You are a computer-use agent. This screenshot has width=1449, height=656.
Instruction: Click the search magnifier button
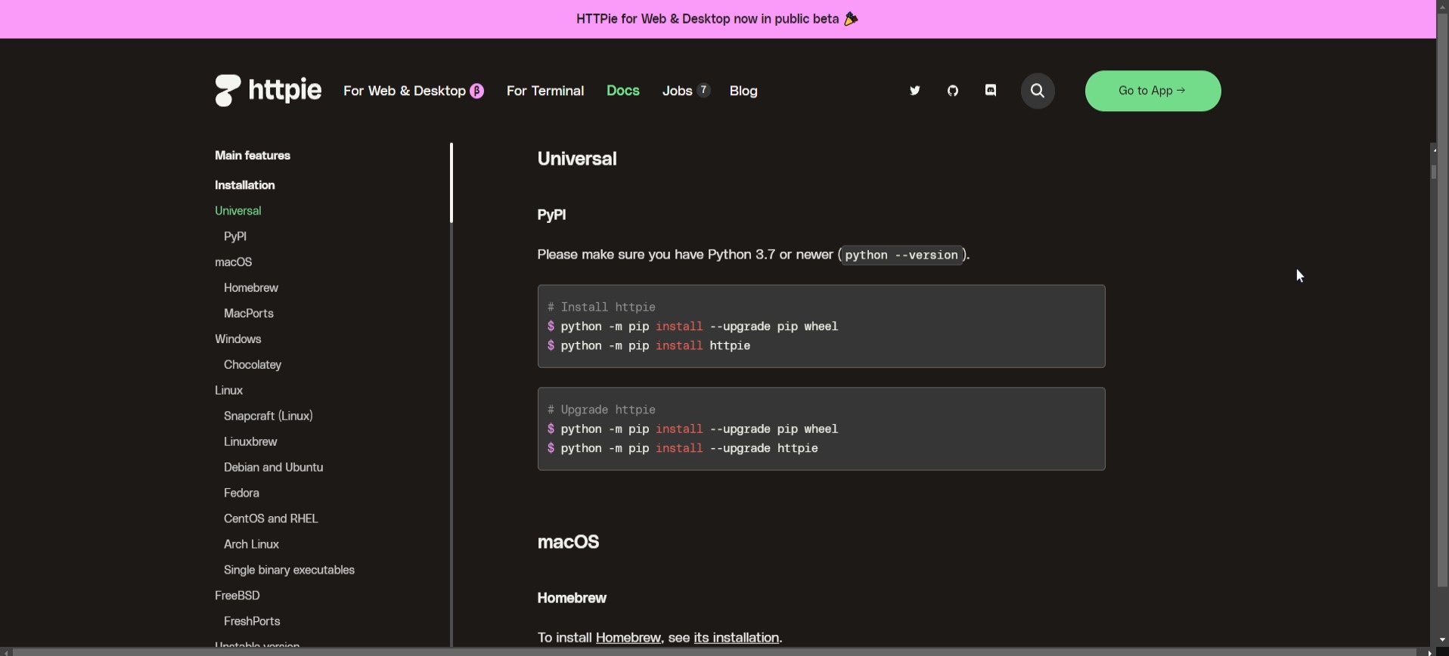point(1038,91)
